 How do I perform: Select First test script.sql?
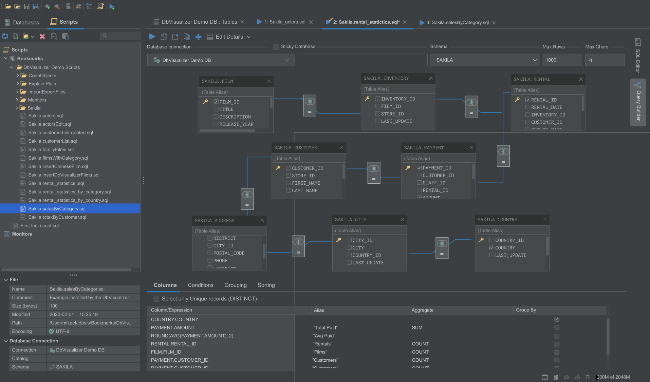[39, 225]
